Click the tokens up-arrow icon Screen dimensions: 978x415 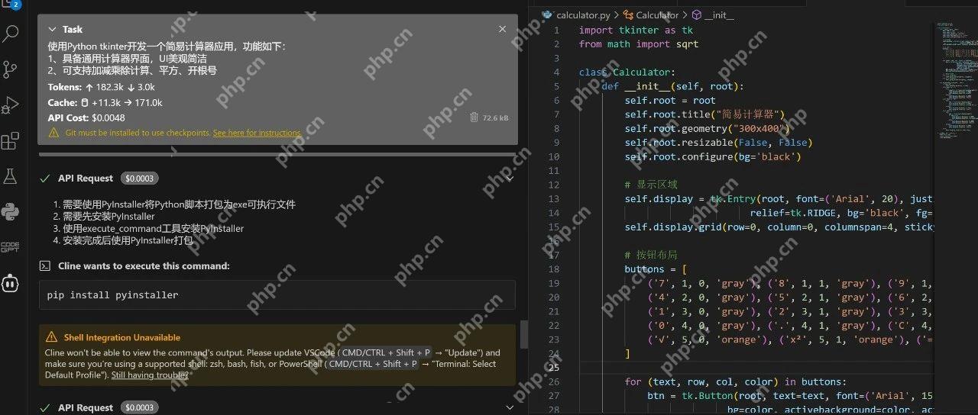89,88
